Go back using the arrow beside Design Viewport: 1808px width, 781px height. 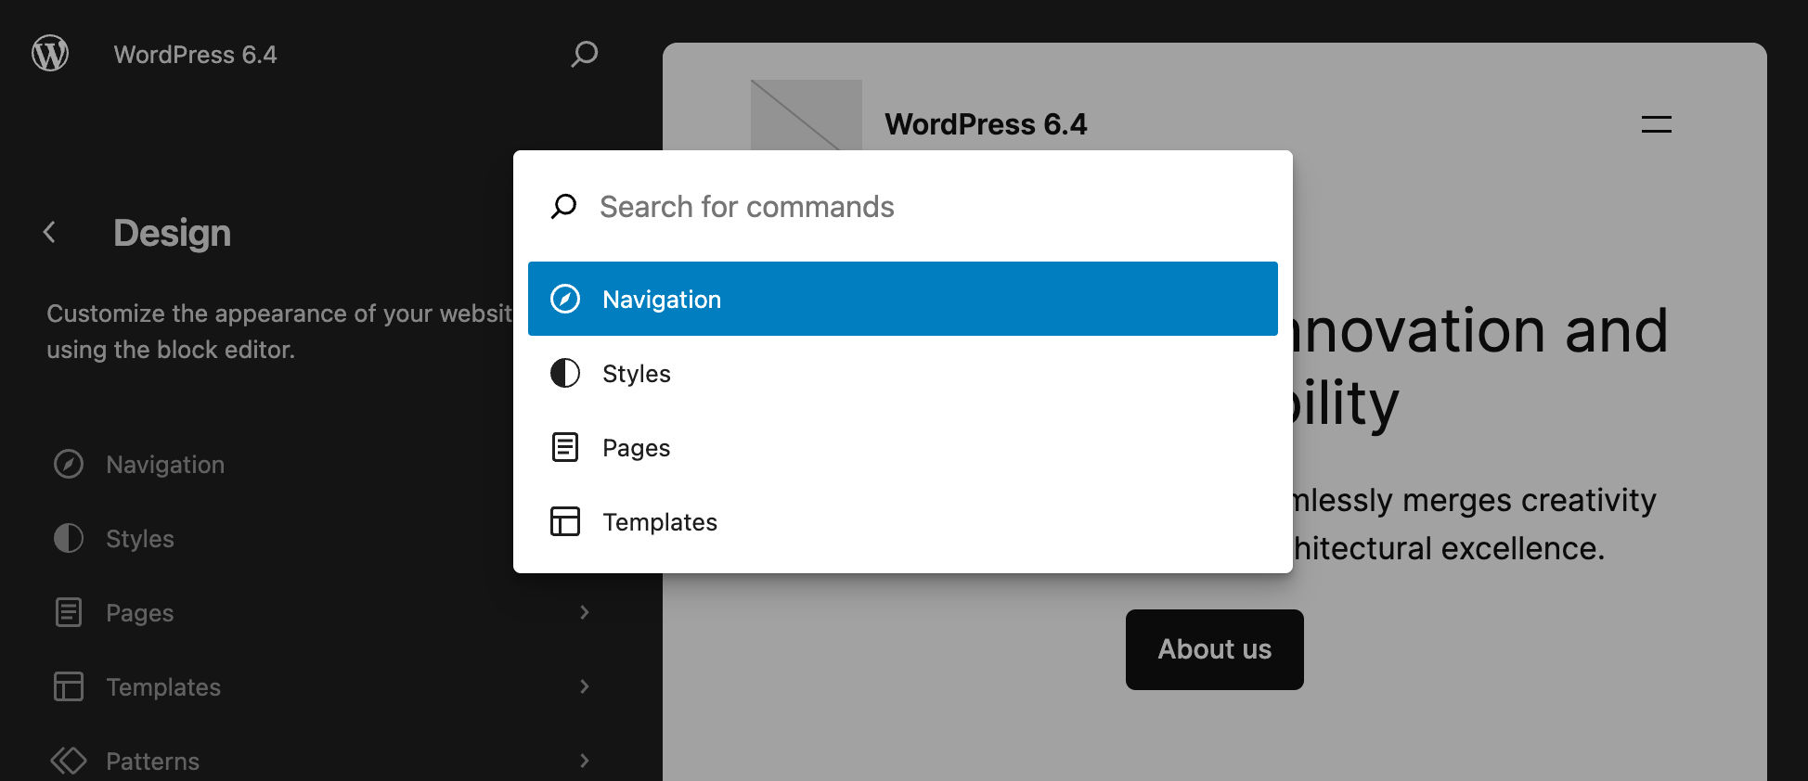50,232
